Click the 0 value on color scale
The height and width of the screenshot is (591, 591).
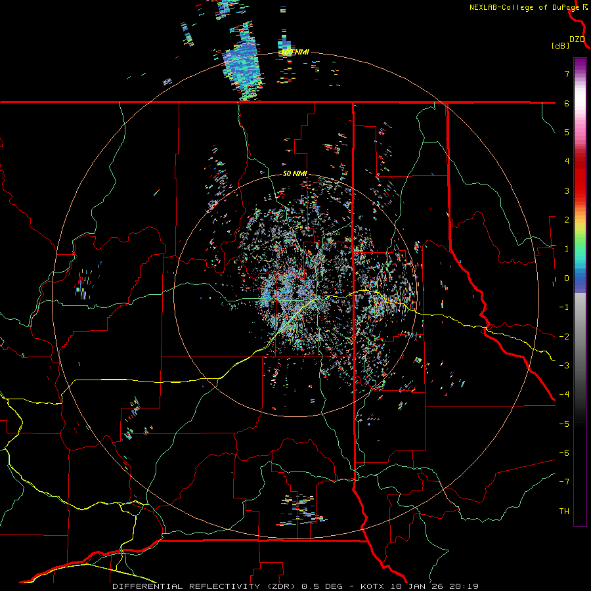tap(567, 278)
